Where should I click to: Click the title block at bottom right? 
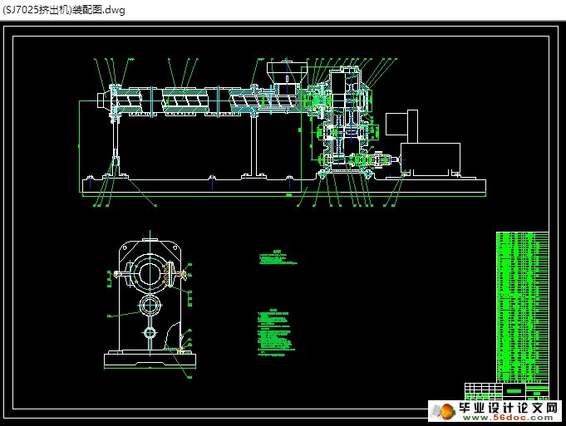click(x=507, y=390)
